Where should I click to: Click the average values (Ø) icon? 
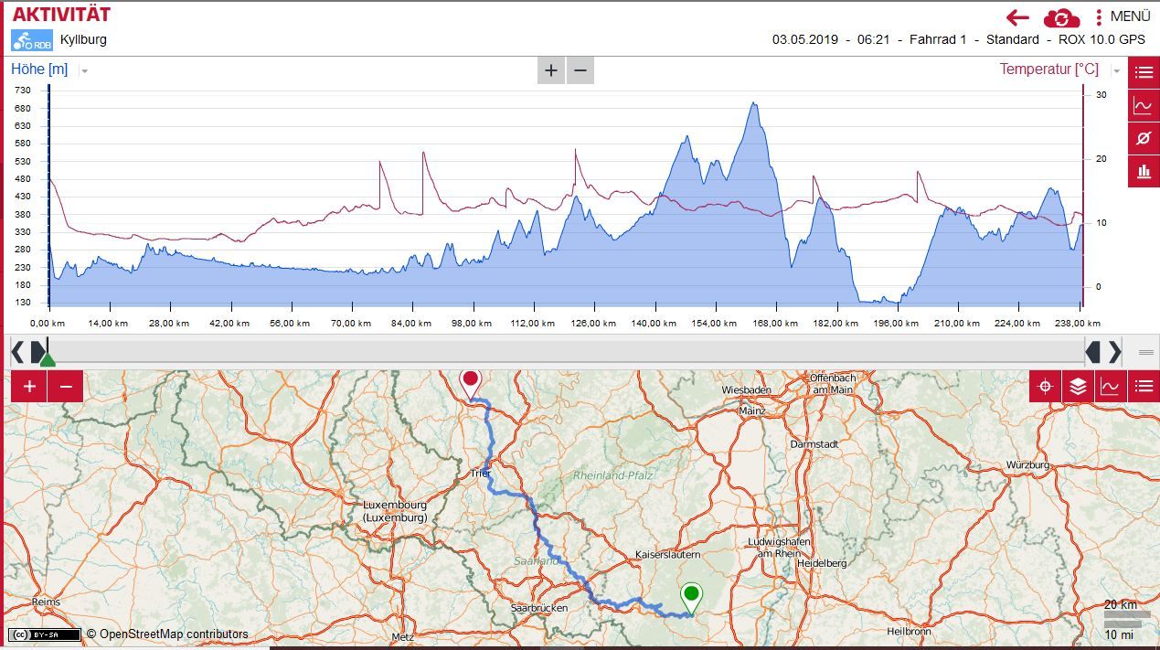(x=1144, y=138)
